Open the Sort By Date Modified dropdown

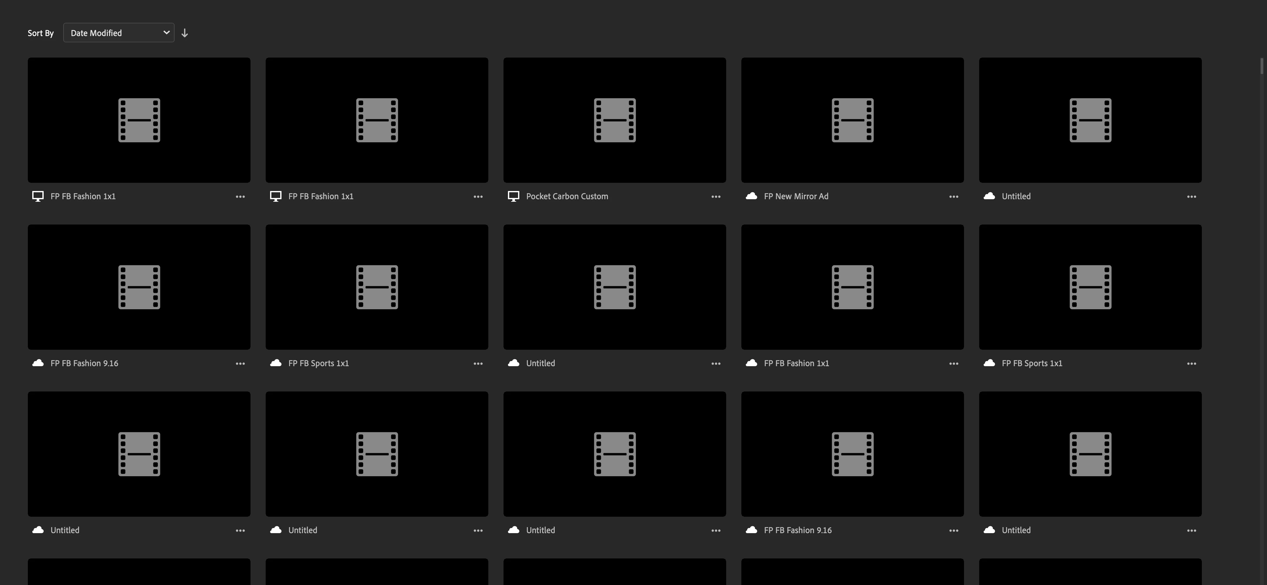coord(118,33)
